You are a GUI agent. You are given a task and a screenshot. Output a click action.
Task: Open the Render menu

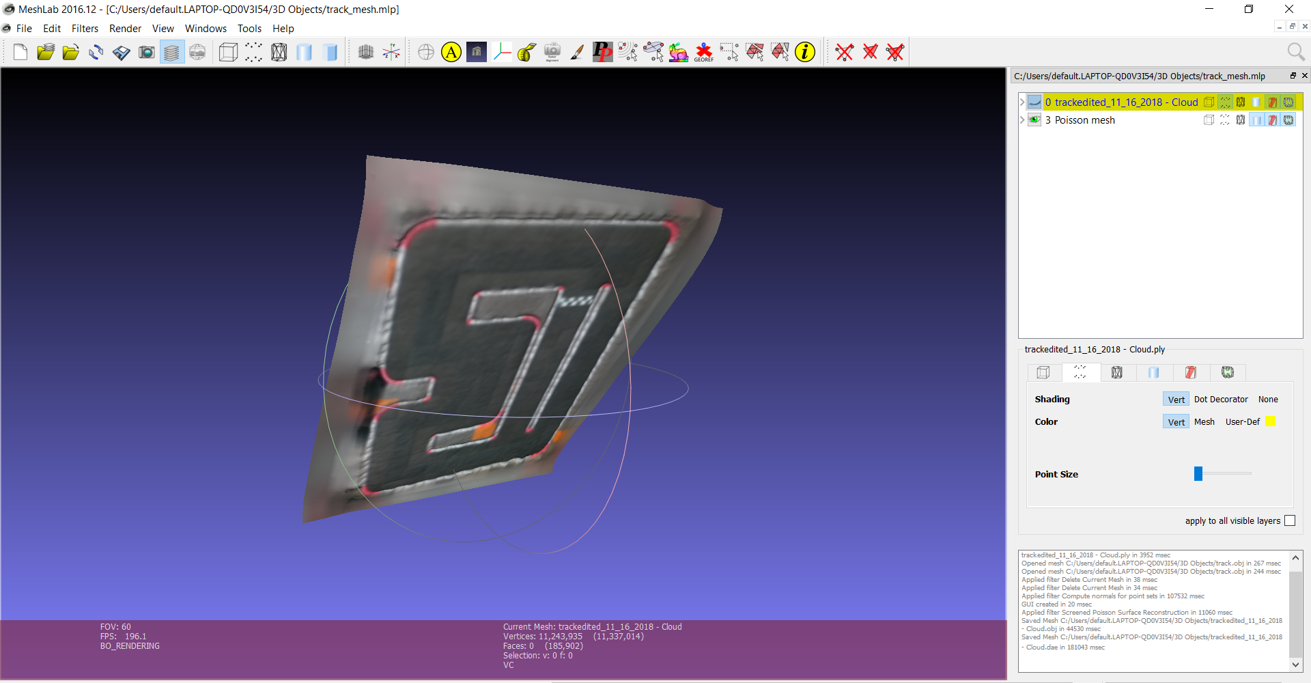[125, 29]
